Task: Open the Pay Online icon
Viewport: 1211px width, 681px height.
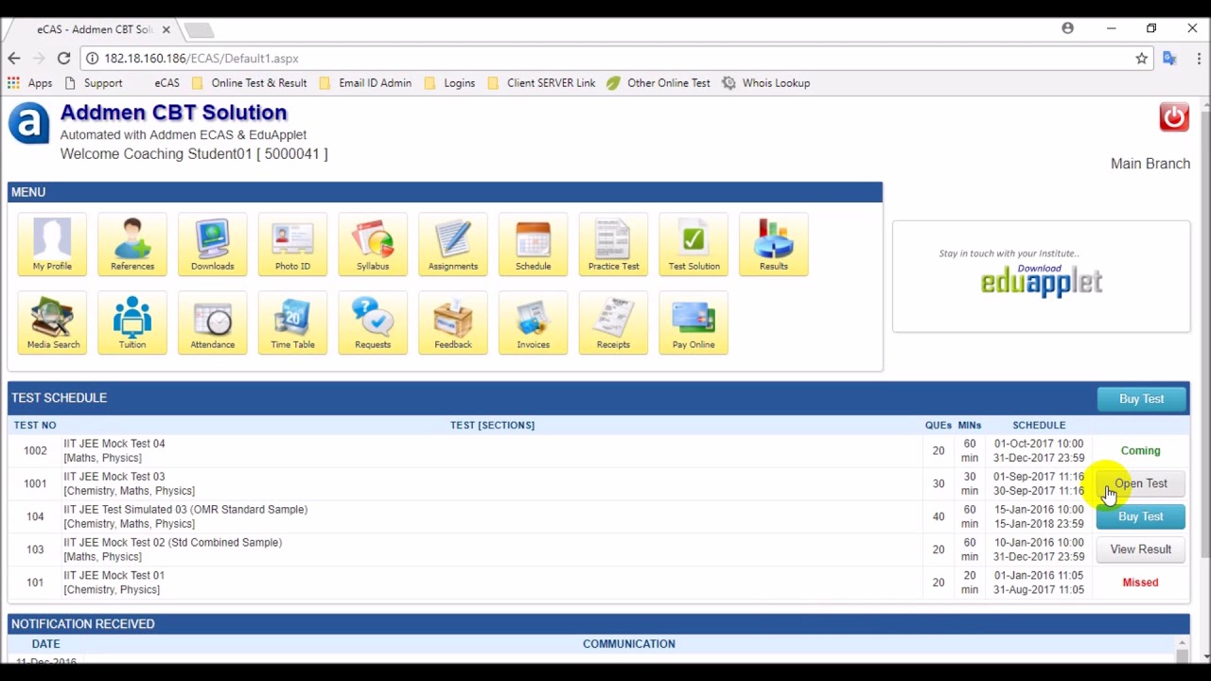Action: (x=693, y=323)
